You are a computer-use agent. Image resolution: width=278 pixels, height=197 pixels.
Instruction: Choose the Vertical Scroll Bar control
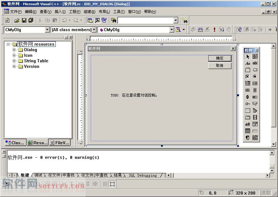coord(255,90)
